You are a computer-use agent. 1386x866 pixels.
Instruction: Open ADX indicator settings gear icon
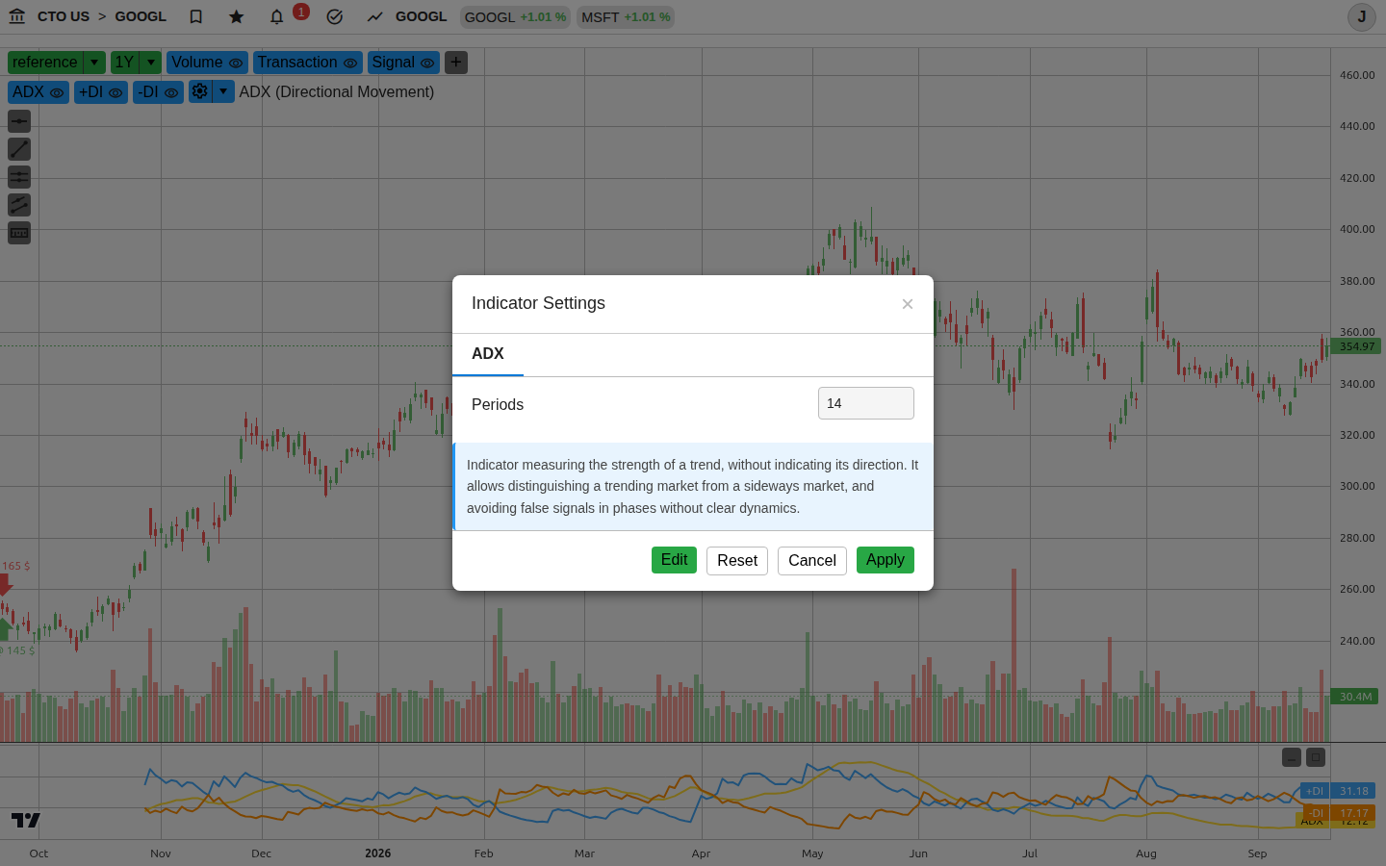coord(199,91)
